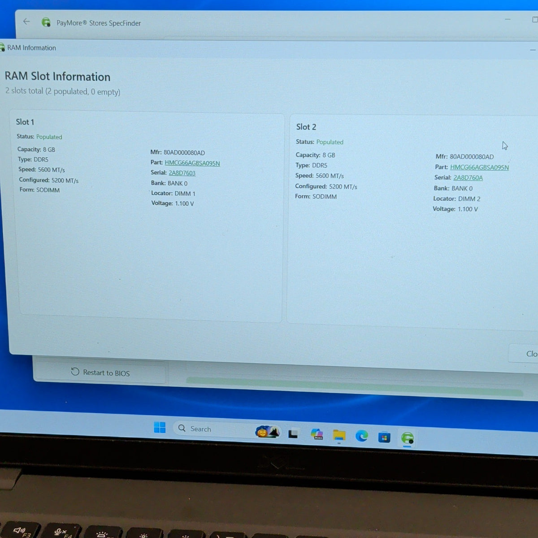Click the green progress bar
Viewport: 538px width, 538px height.
click(354, 386)
